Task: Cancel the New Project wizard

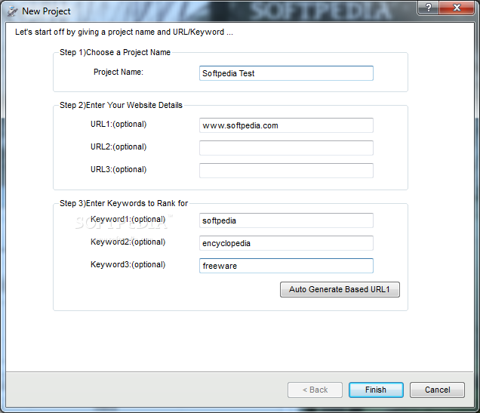Action: coord(437,390)
